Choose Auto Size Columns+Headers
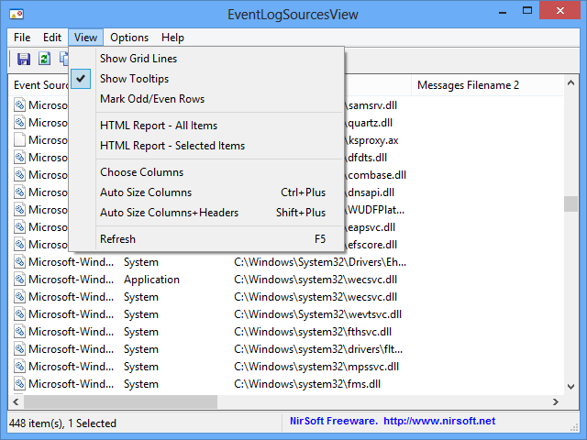587x440 pixels. [206, 213]
